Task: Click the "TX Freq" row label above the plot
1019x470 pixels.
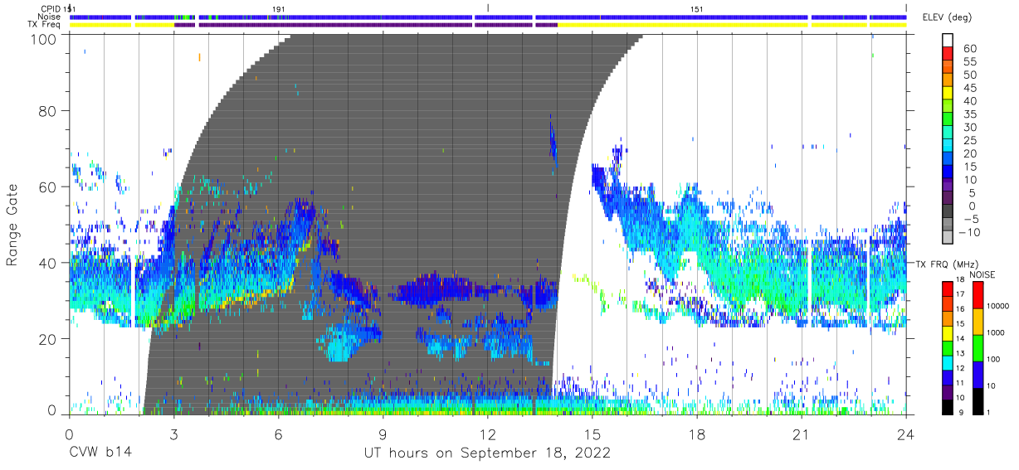Action: [45, 25]
